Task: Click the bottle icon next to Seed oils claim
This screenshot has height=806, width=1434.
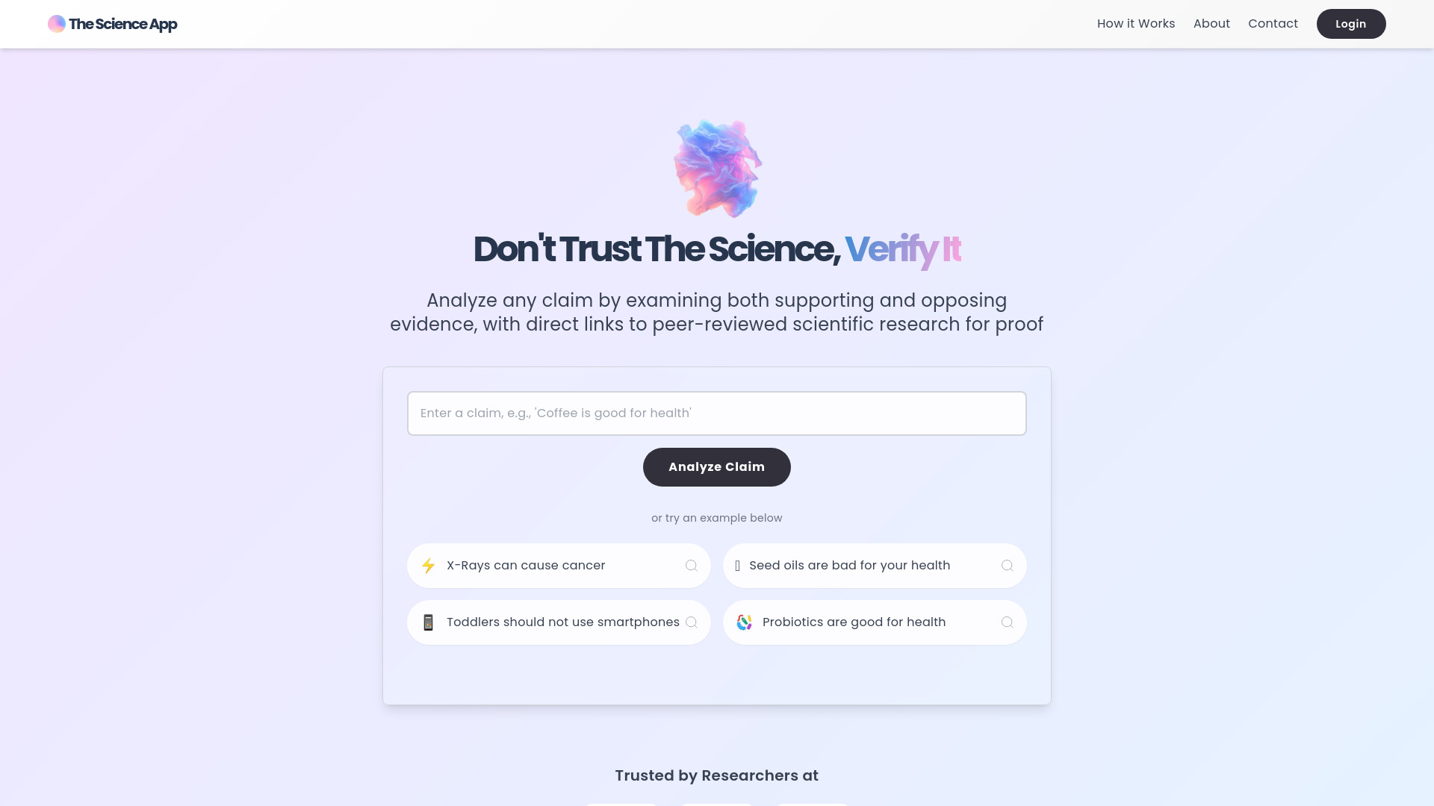Action: pyautogui.click(x=738, y=565)
